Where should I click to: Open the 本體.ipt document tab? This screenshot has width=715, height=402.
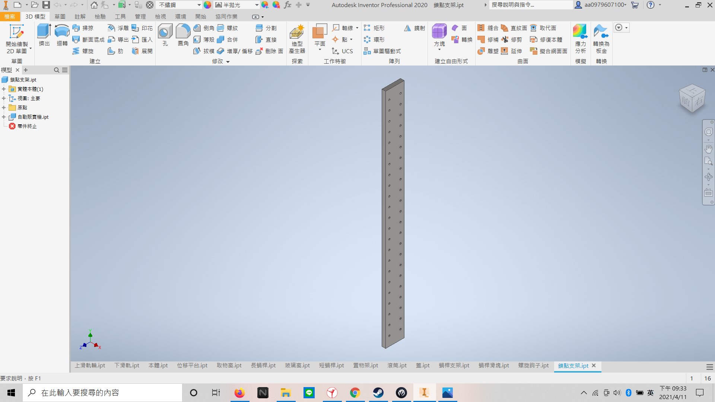(x=158, y=366)
